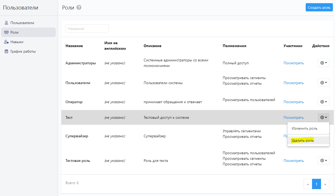Click the 'Пользователи системы' description
Image resolution: width=335 pixels, height=196 pixels.
163,83
